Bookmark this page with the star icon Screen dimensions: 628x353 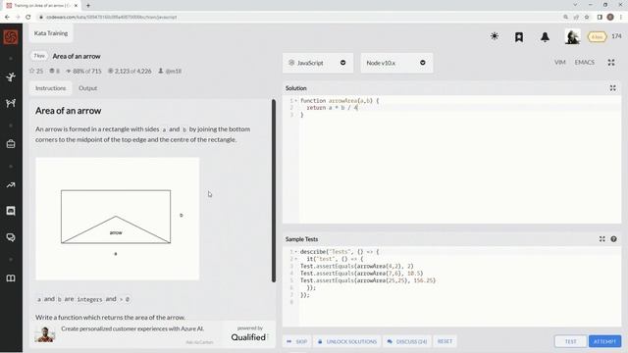tap(587, 18)
